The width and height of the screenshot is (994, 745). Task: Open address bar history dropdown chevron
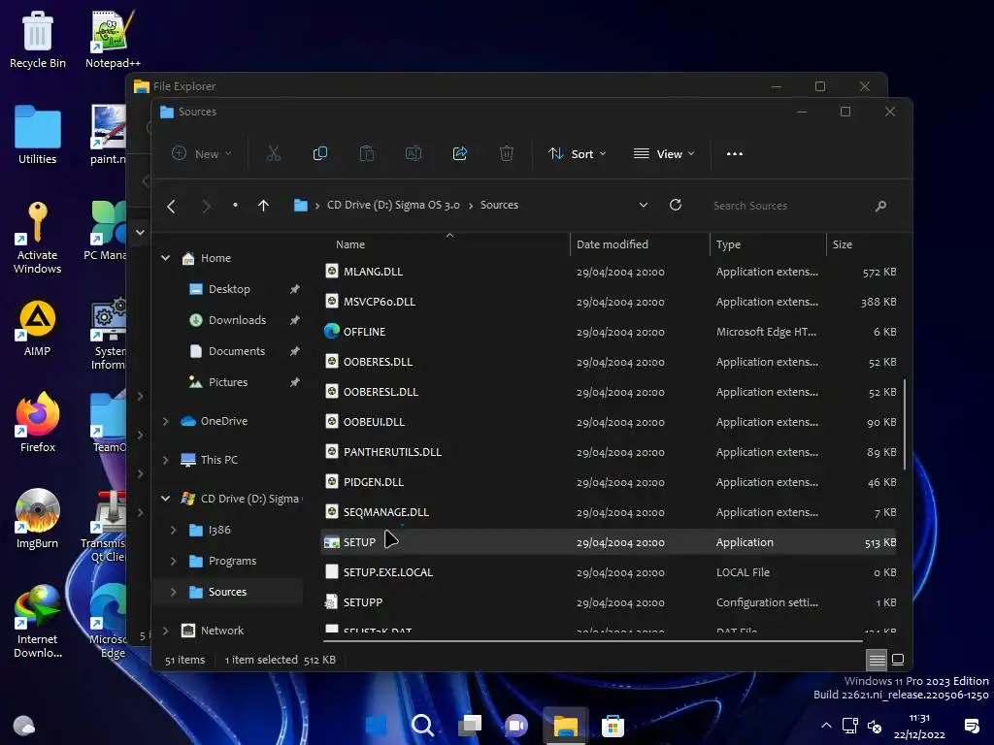click(644, 206)
